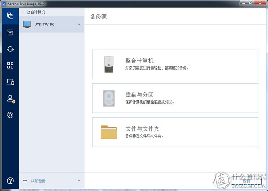Open the Tools grid icon
Viewport: 268px width, 191px height.
point(10,65)
